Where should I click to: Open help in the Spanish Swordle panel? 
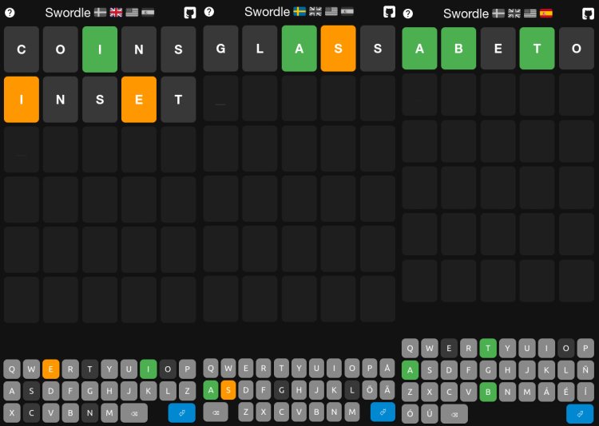point(408,14)
